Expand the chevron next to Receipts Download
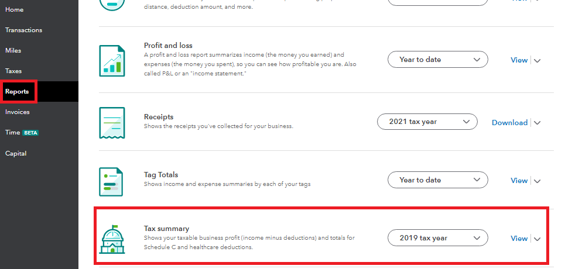 pyautogui.click(x=537, y=123)
